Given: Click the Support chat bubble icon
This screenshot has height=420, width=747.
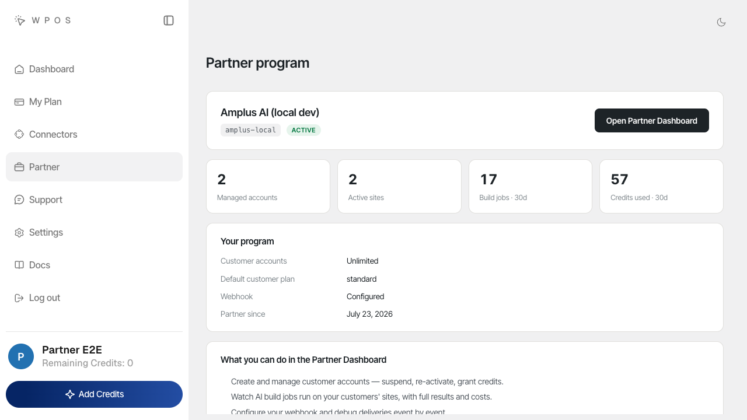Looking at the screenshot, I should coord(19,199).
